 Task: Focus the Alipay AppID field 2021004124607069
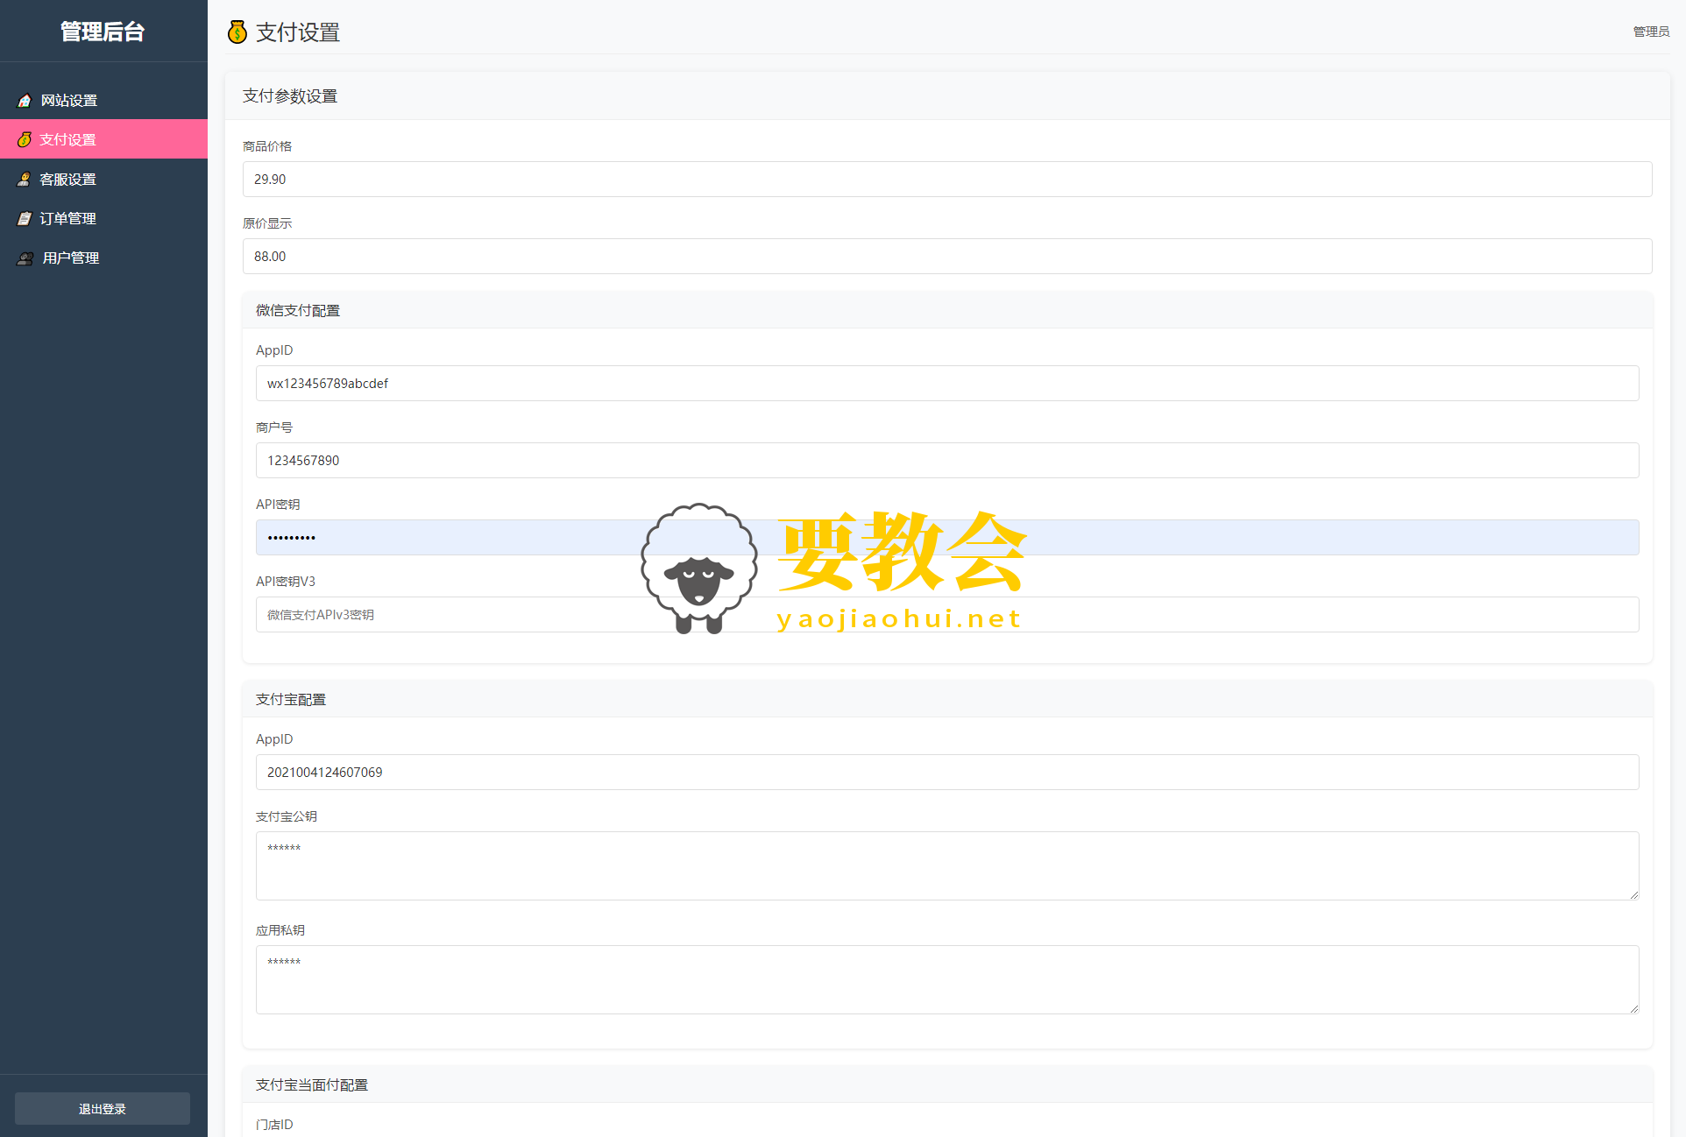coord(947,772)
